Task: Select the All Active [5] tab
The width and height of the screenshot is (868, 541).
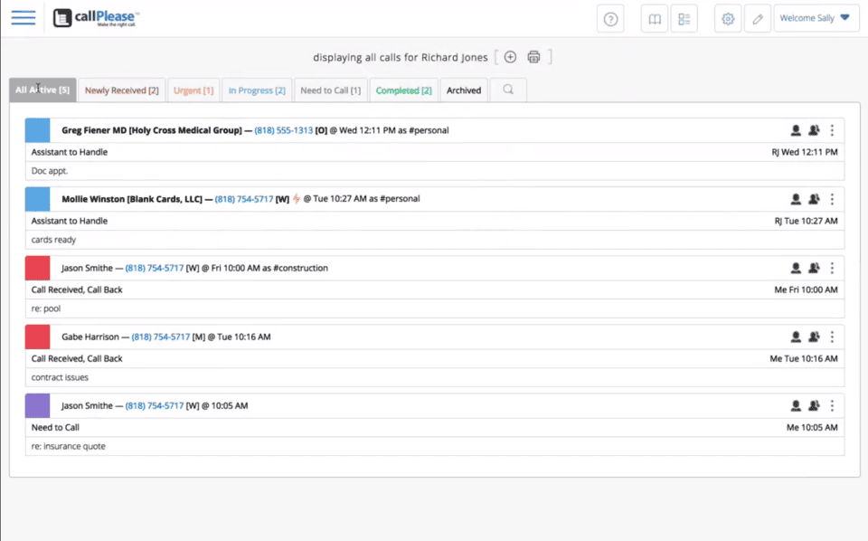Action: [x=42, y=90]
